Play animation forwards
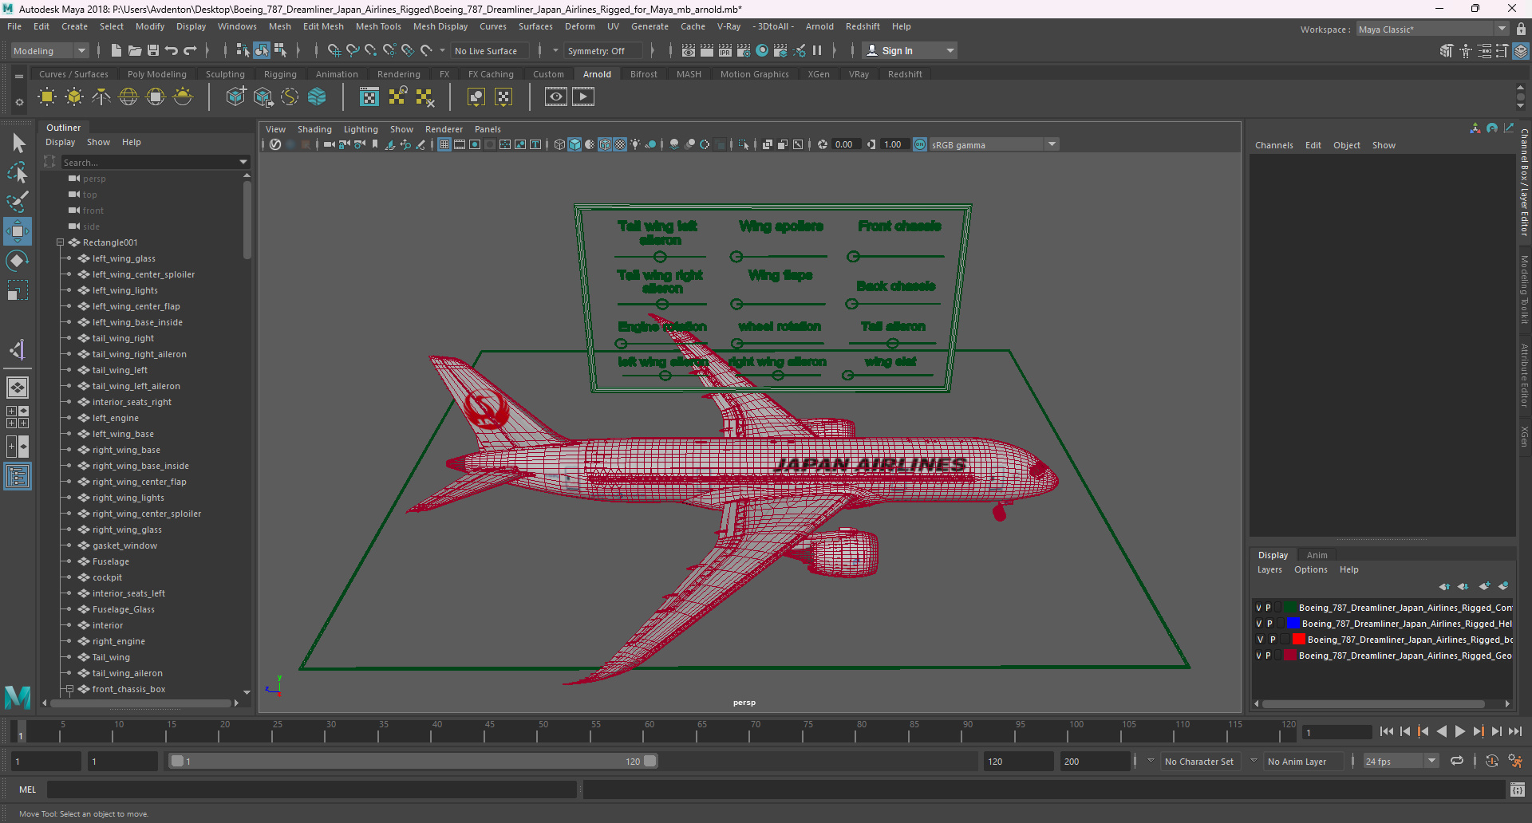 pyautogui.click(x=1459, y=731)
